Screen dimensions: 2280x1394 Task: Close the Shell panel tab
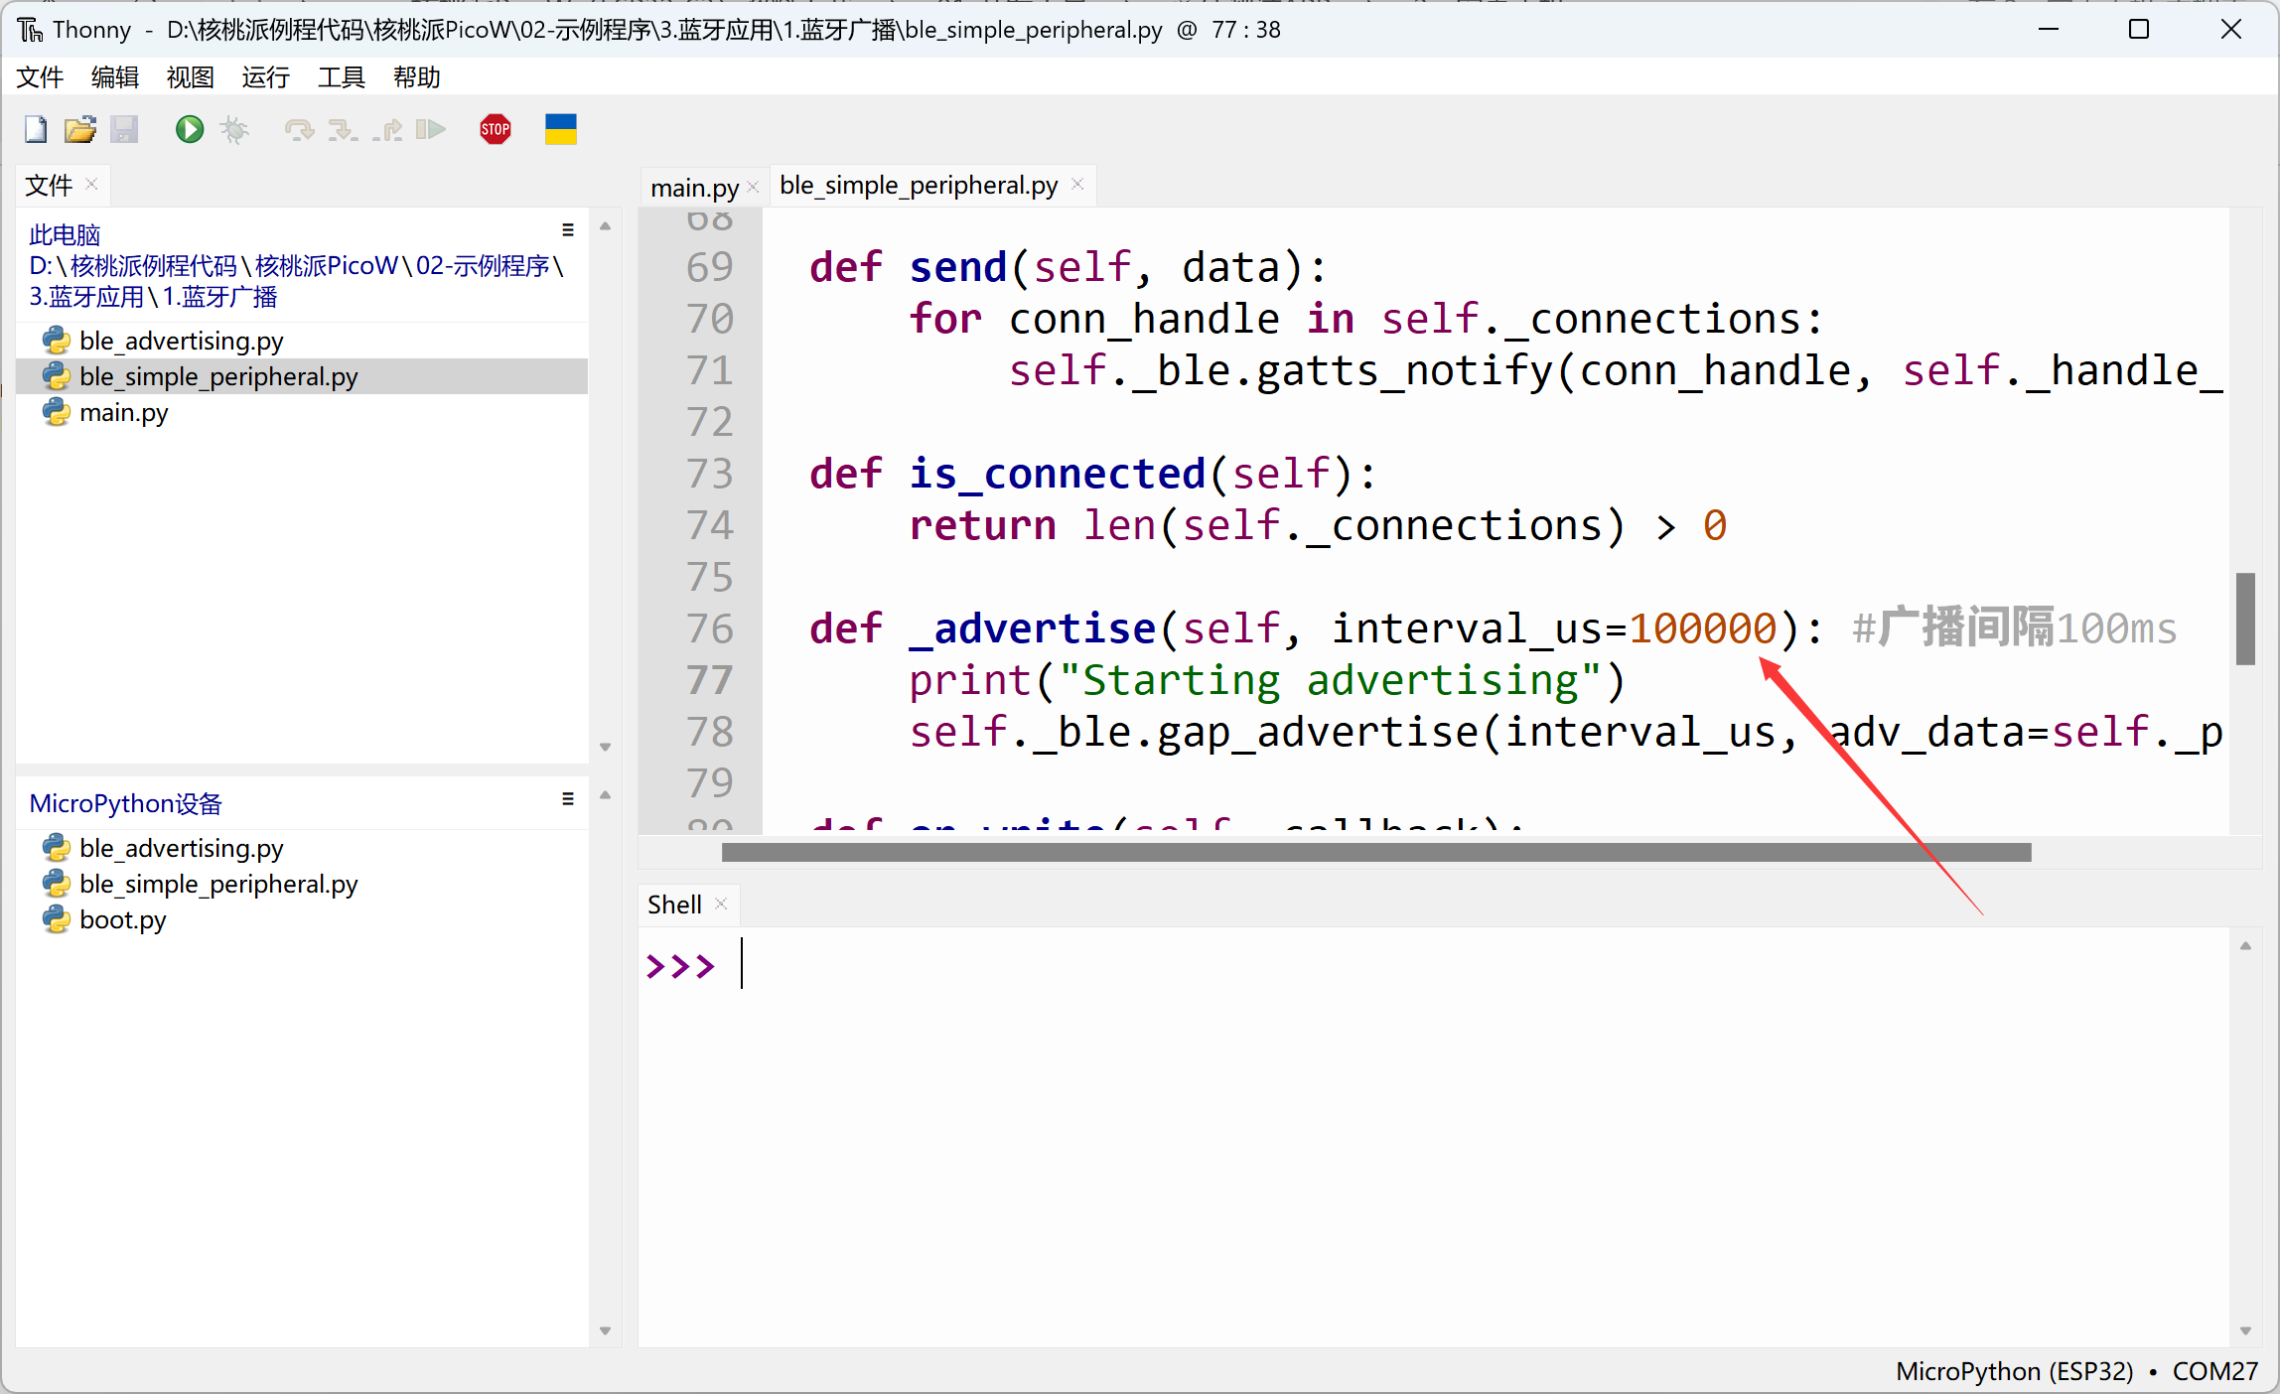(722, 904)
